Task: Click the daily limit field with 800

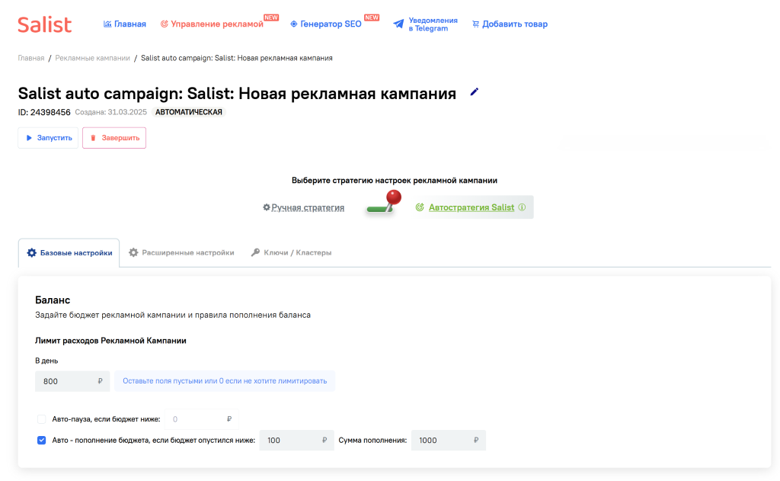Action: [66, 380]
